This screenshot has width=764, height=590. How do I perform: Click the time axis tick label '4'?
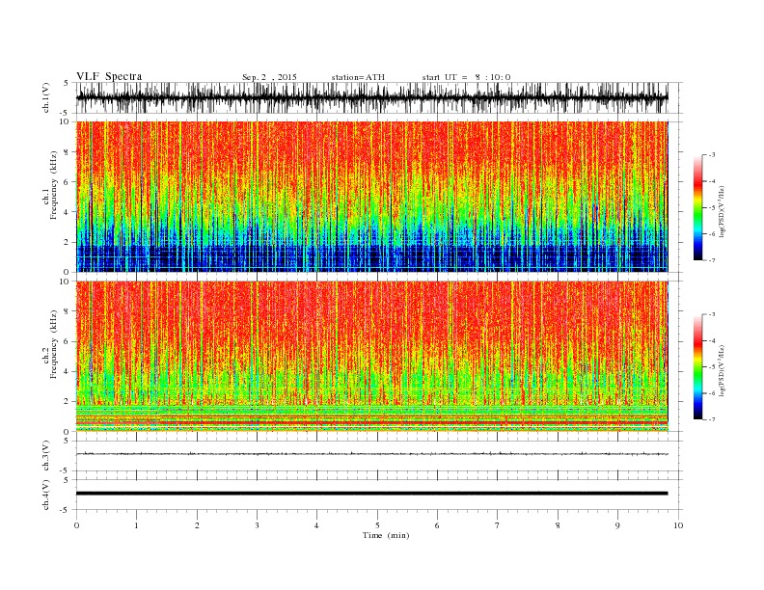[x=316, y=525]
